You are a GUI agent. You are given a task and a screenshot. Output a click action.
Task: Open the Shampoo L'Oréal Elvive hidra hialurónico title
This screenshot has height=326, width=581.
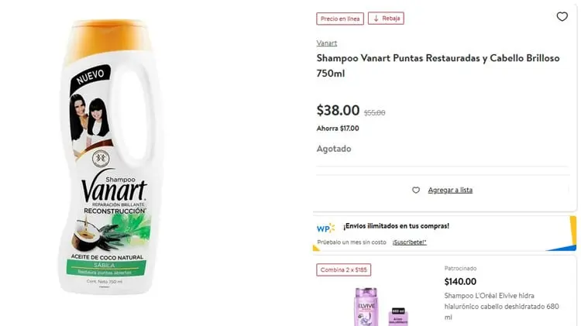[x=501, y=307]
